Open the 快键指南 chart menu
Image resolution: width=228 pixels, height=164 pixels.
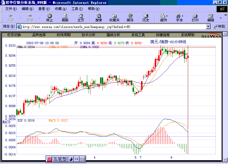[x=163, y=35]
